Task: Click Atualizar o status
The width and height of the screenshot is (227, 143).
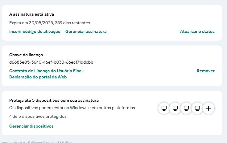Action: (197, 31)
